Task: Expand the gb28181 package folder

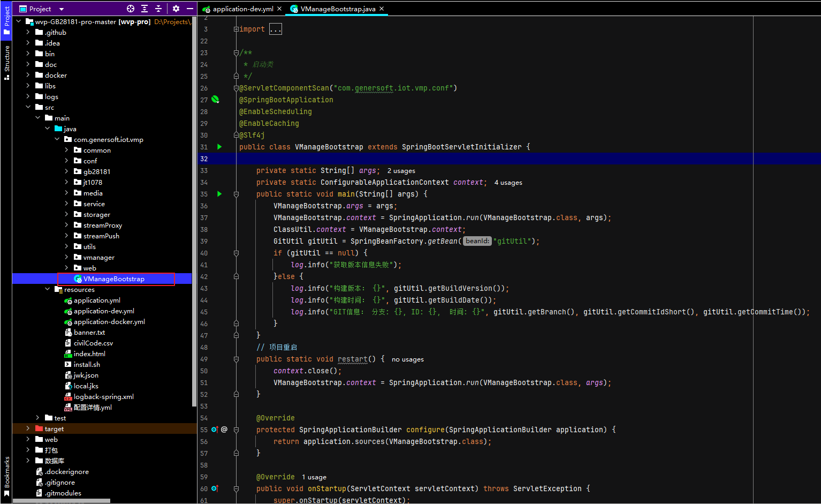Action: pyautogui.click(x=66, y=171)
